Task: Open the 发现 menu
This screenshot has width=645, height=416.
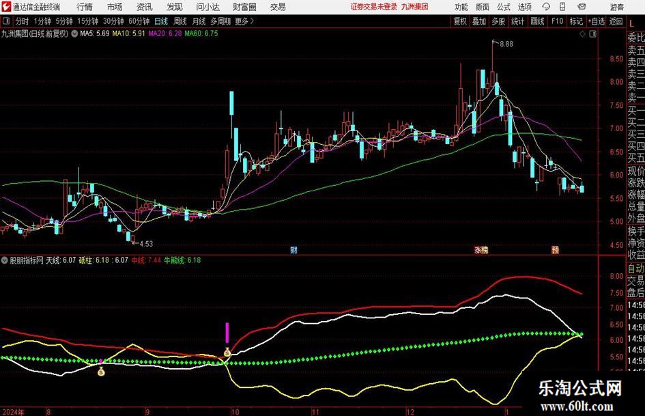Action: (175, 7)
